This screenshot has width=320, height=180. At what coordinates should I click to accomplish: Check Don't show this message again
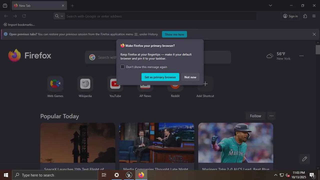[x=122, y=67]
